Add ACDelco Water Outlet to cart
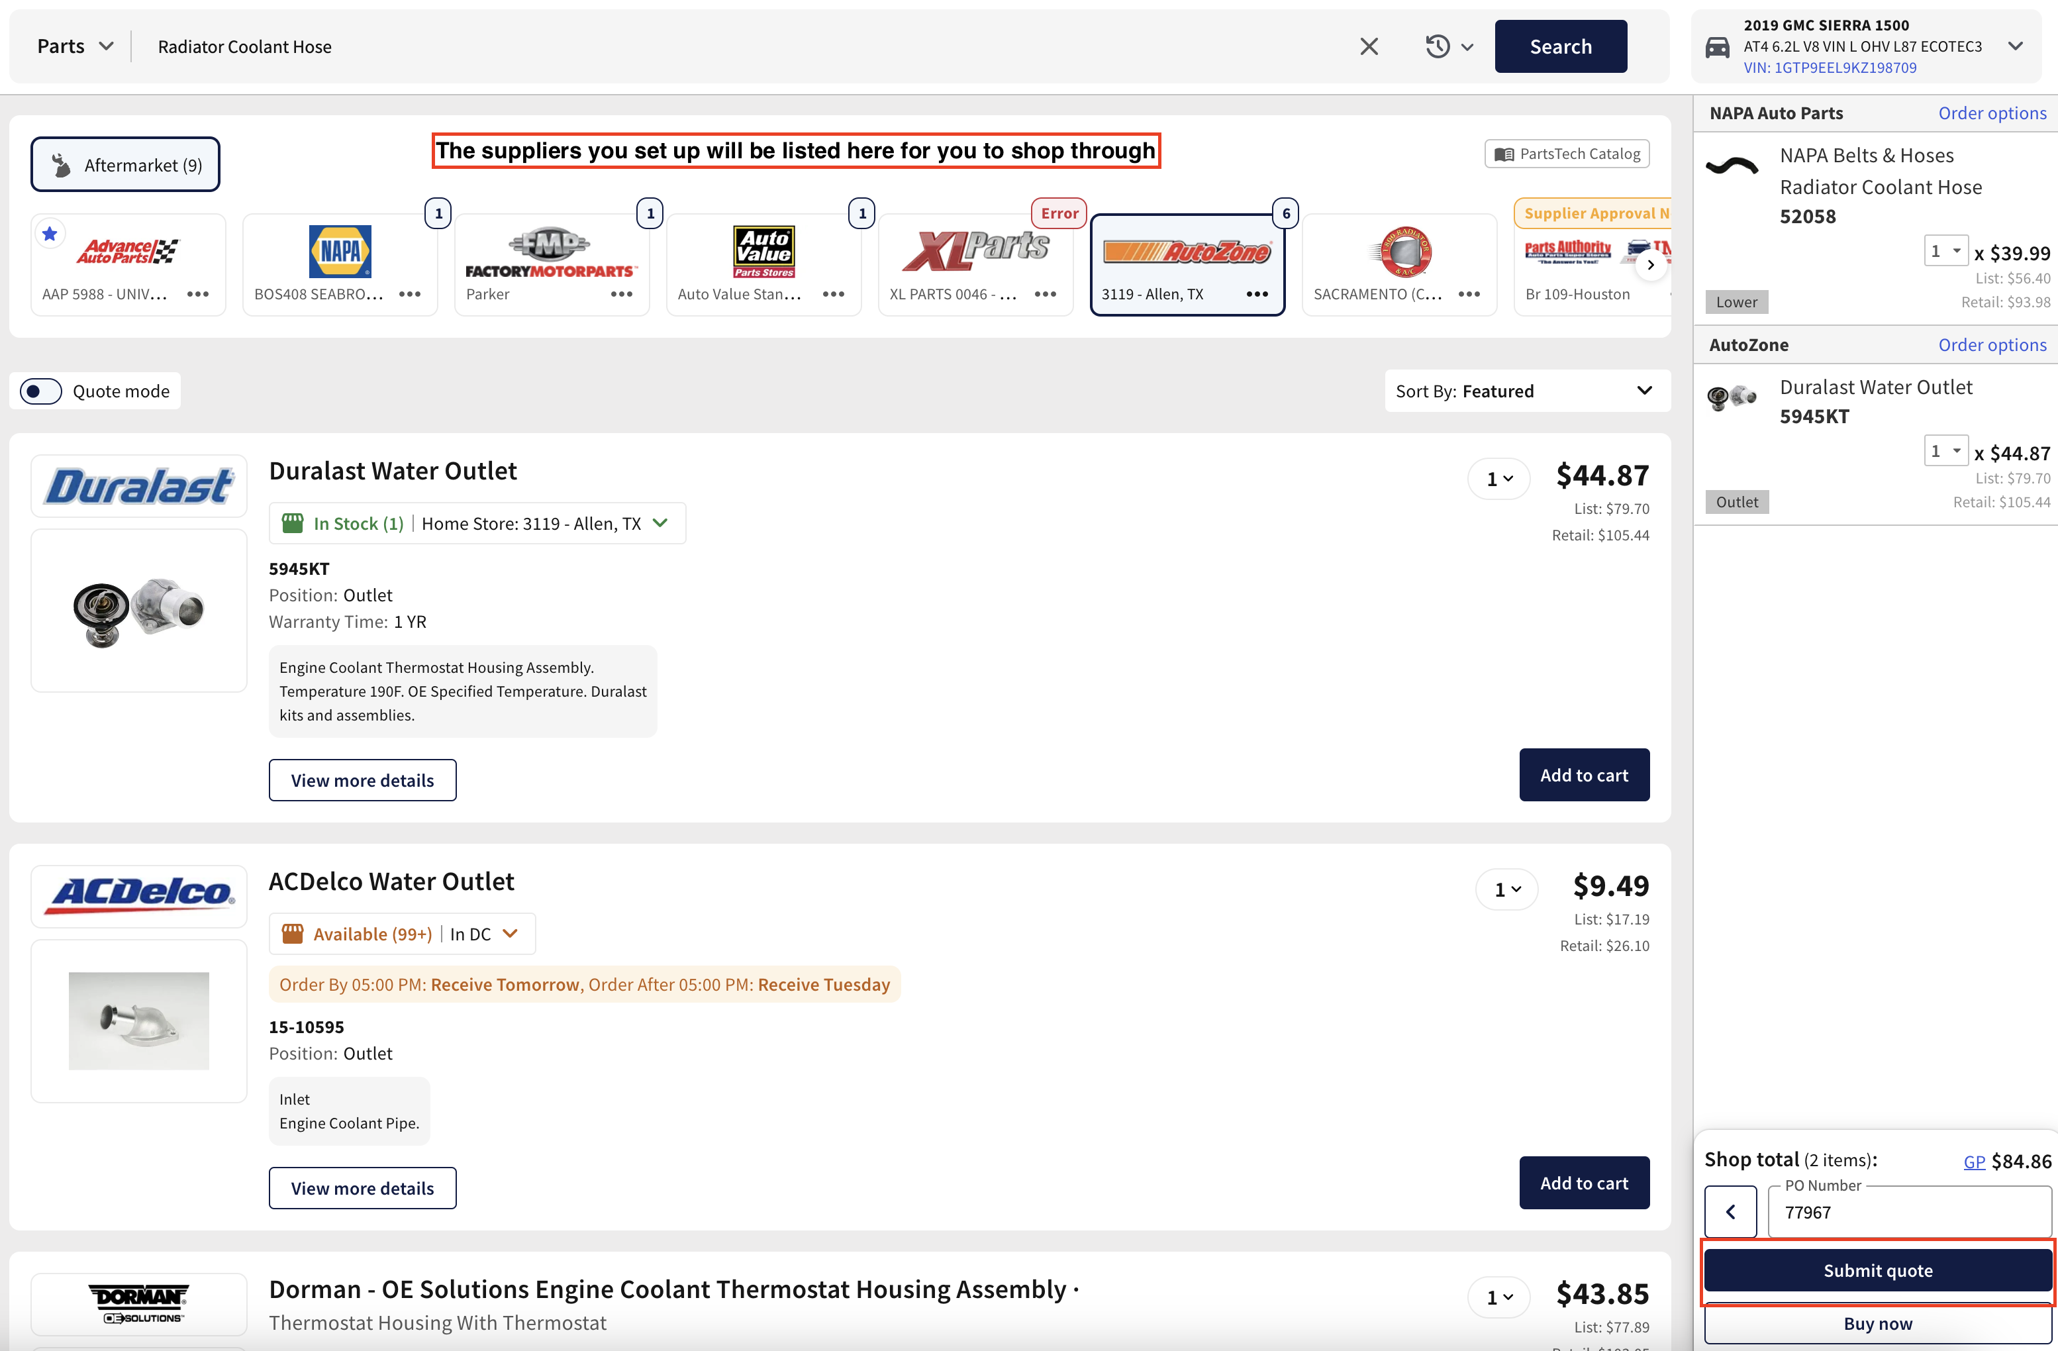2058x1351 pixels. pos(1584,1183)
